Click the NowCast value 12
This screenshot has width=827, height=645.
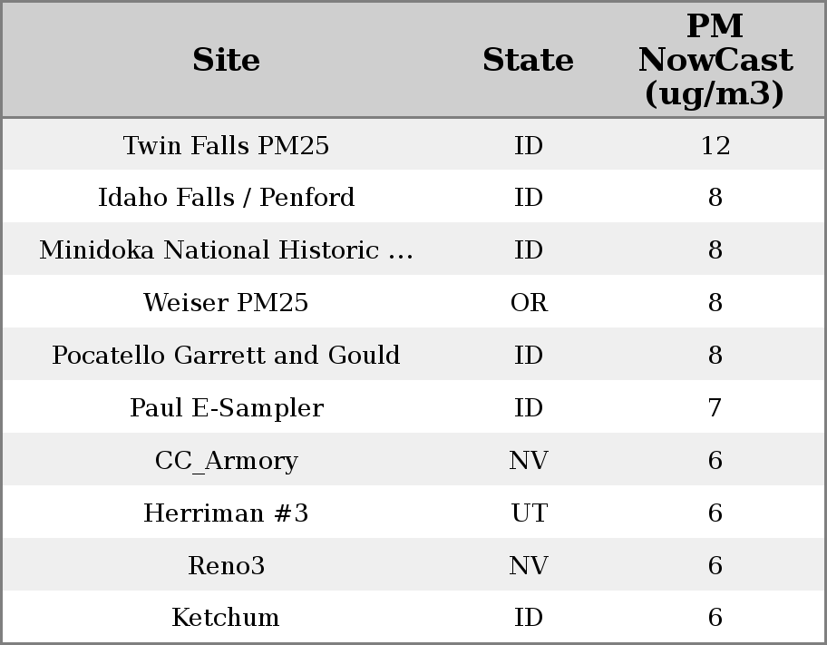coord(715,145)
